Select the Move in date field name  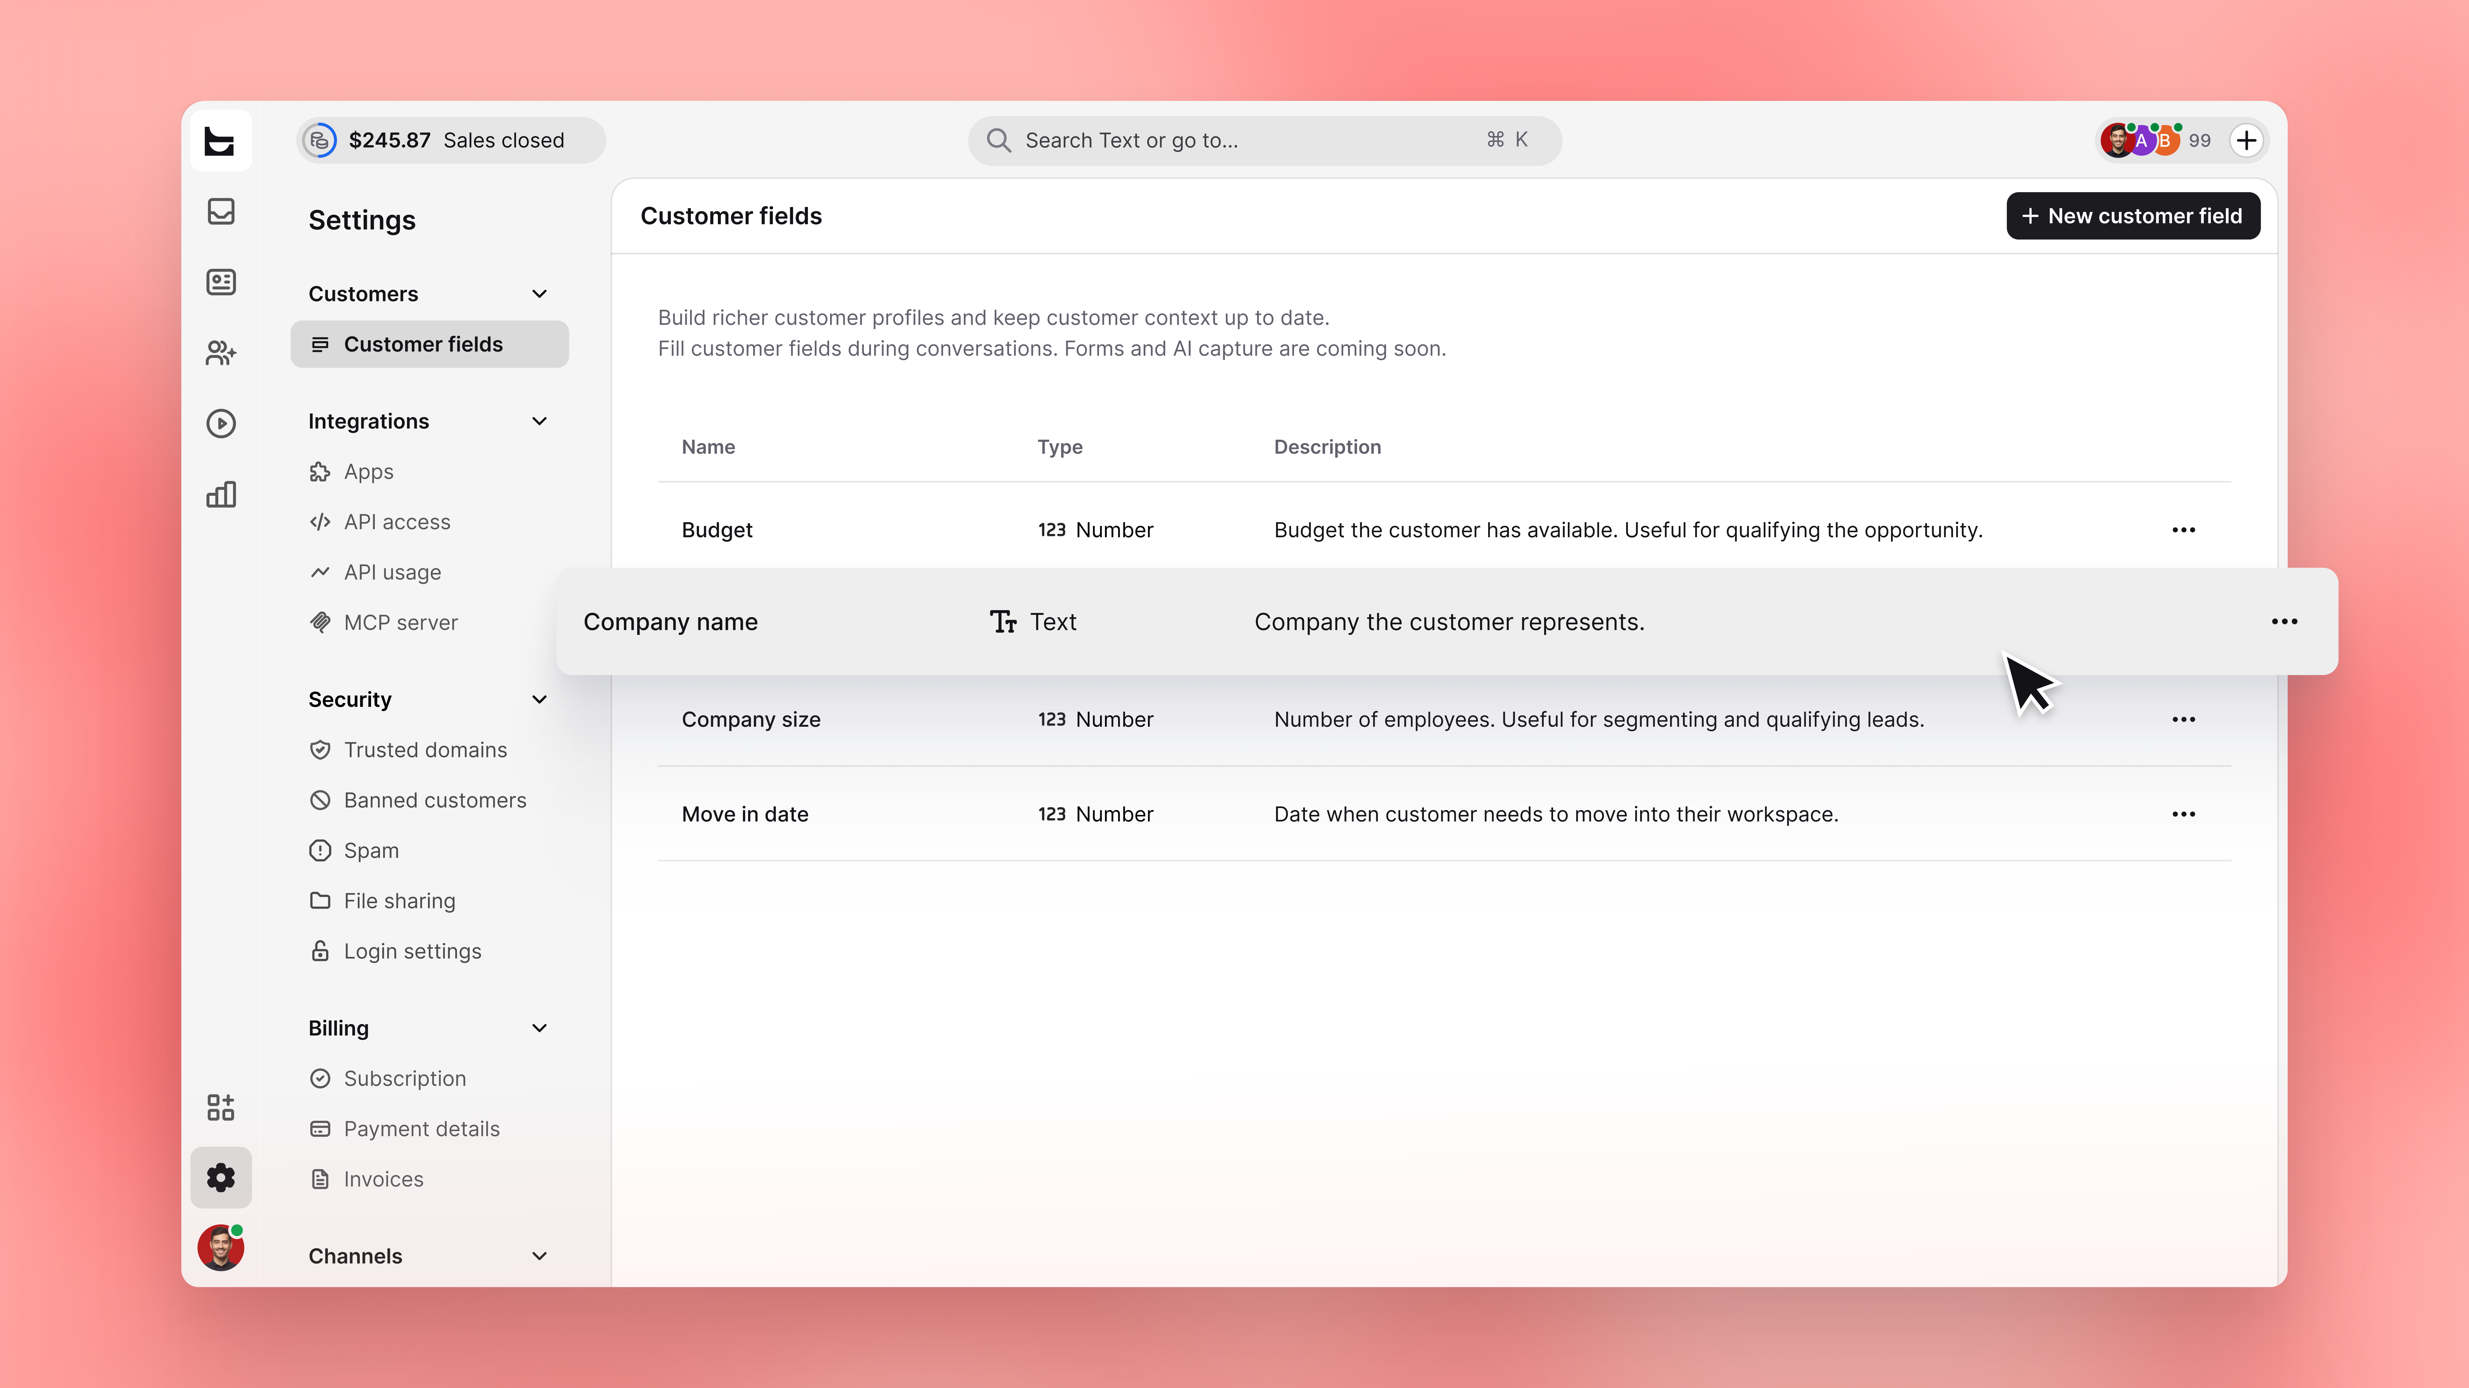[745, 814]
